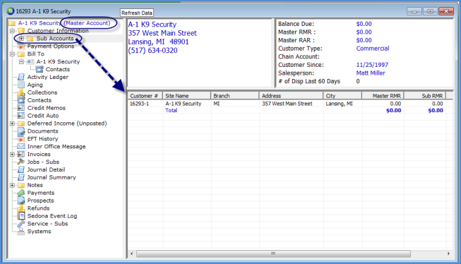461x264 pixels.
Task: Sort by Site Name column header
Action: pos(186,96)
